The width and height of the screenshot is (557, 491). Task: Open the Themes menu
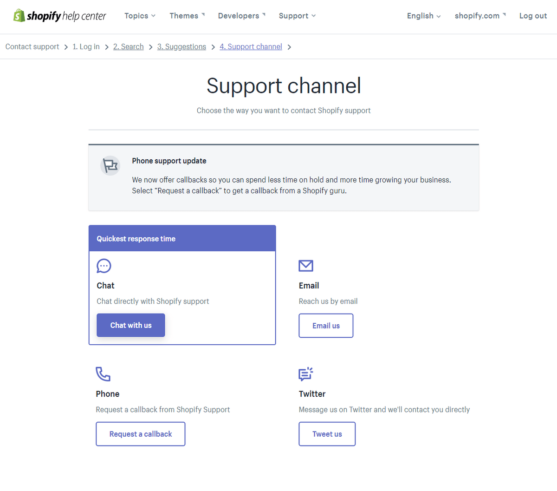[187, 16]
